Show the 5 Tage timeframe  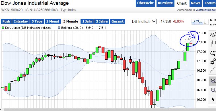pos(37,21)
